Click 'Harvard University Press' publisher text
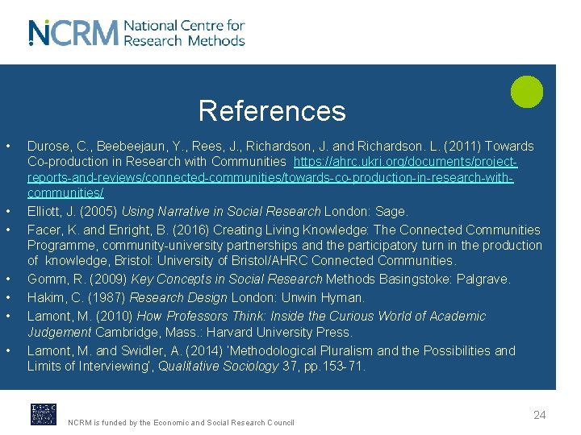The width and height of the screenshot is (581, 435). pos(279,332)
